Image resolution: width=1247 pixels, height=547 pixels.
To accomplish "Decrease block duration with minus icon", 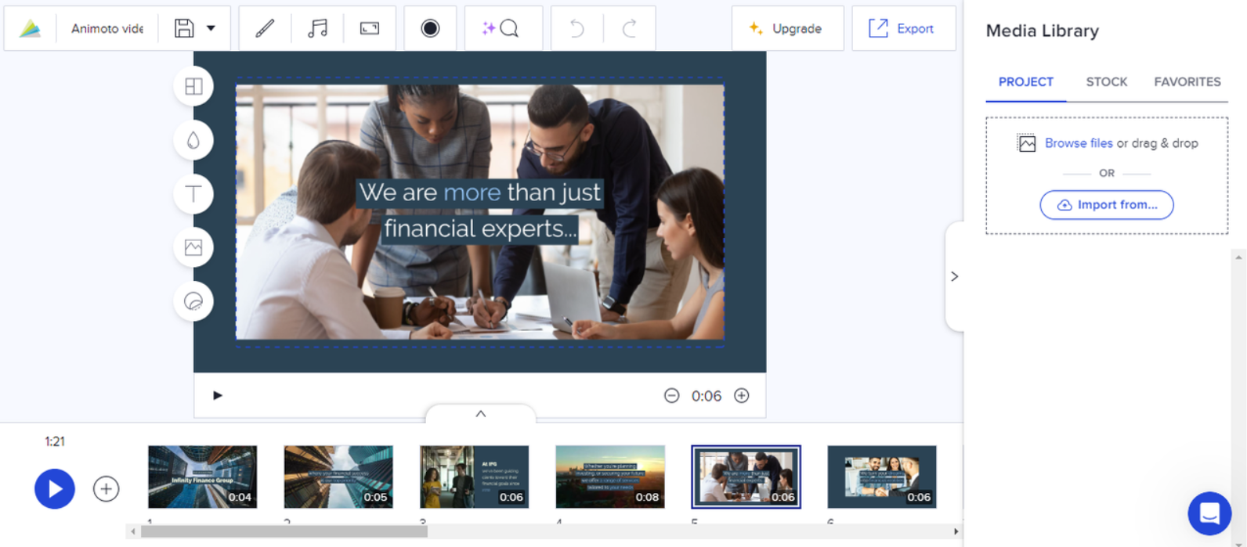I will click(x=671, y=396).
